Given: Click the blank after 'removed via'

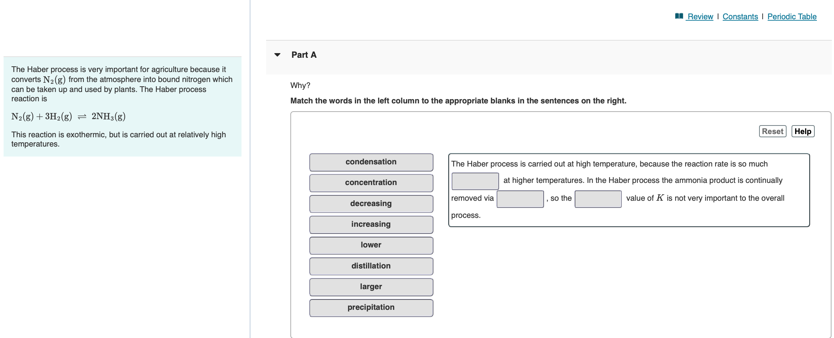Looking at the screenshot, I should (x=520, y=199).
